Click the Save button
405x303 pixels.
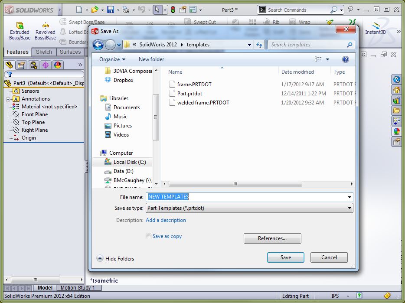(x=286, y=257)
